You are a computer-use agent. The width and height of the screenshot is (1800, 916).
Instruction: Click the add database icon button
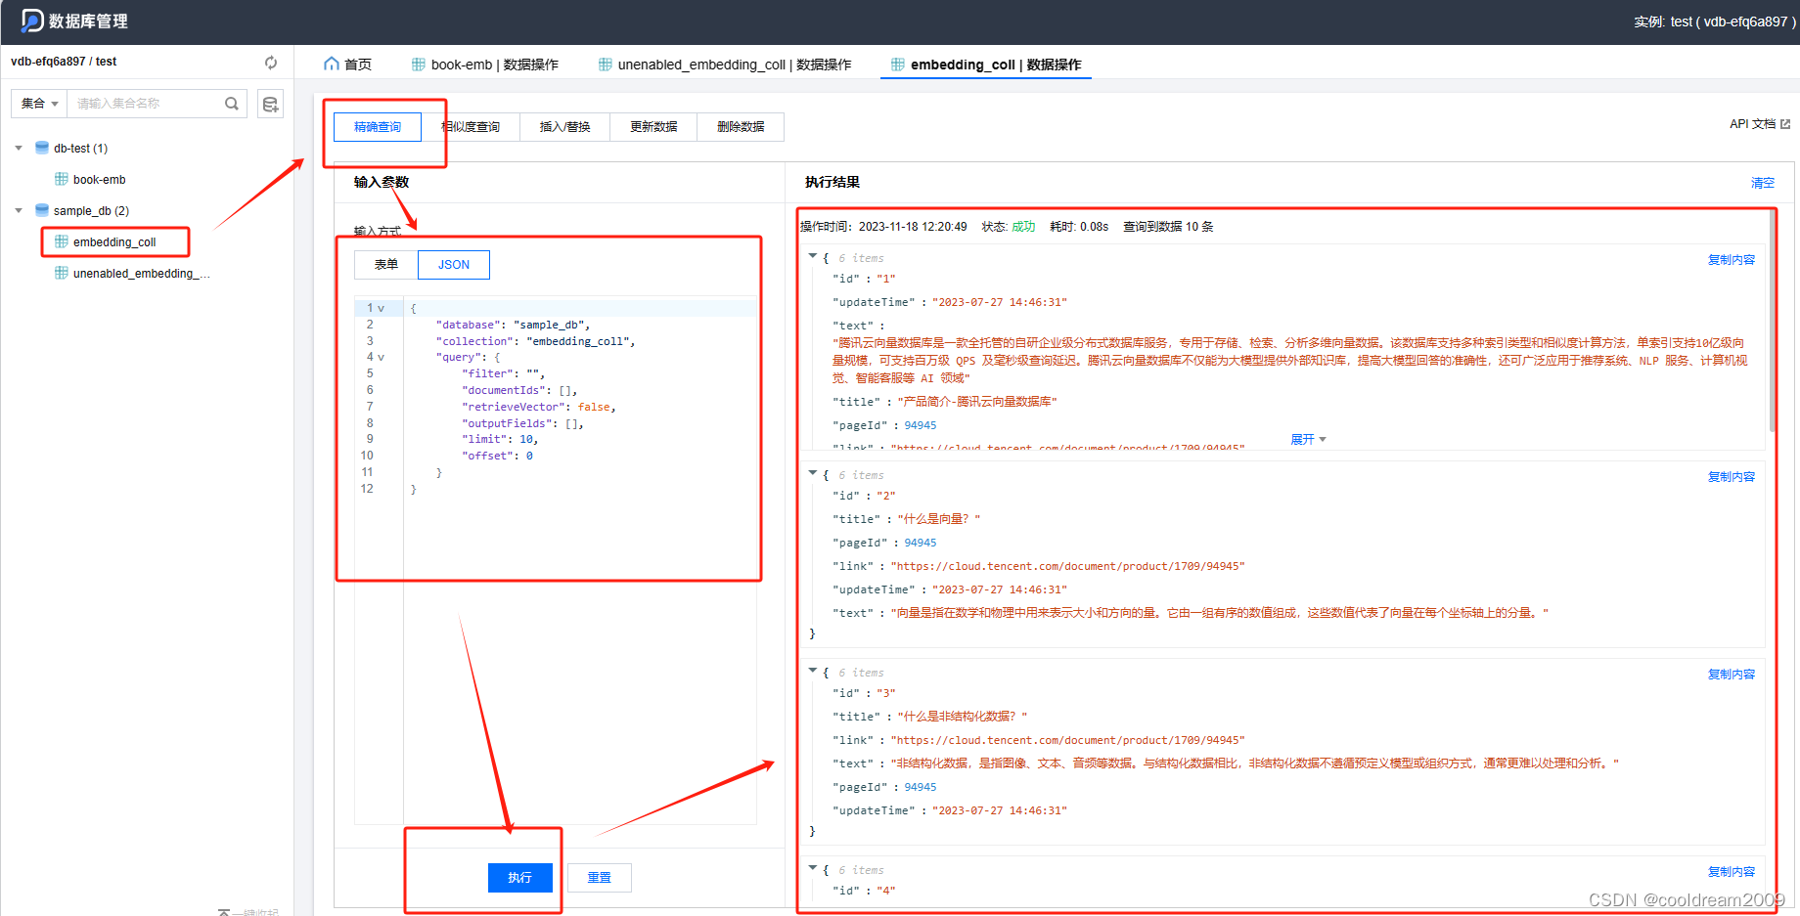(271, 104)
